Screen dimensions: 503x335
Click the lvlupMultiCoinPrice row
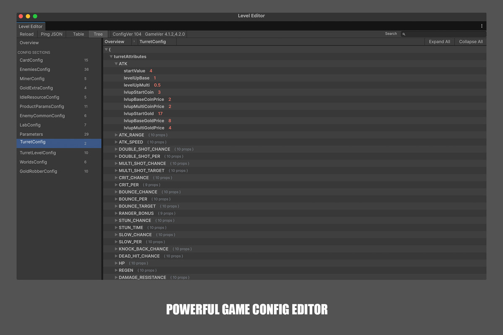pos(295,106)
